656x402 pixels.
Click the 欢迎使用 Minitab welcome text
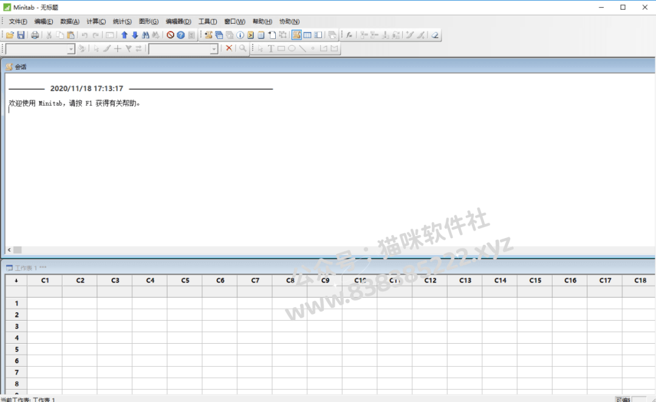[x=75, y=103]
